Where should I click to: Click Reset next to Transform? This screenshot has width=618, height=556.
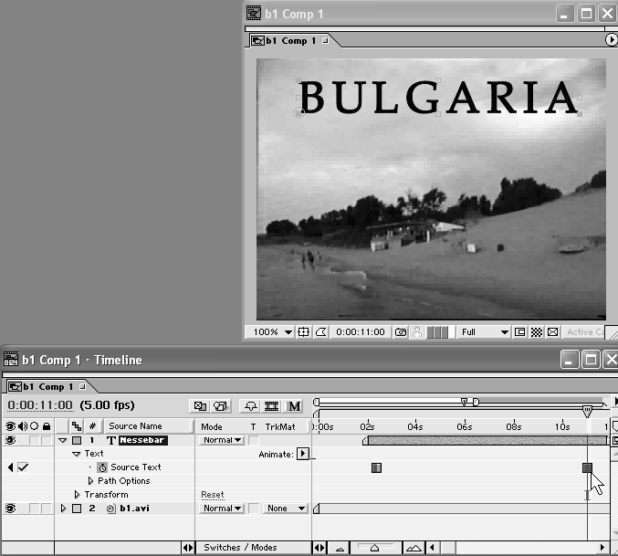(x=212, y=495)
